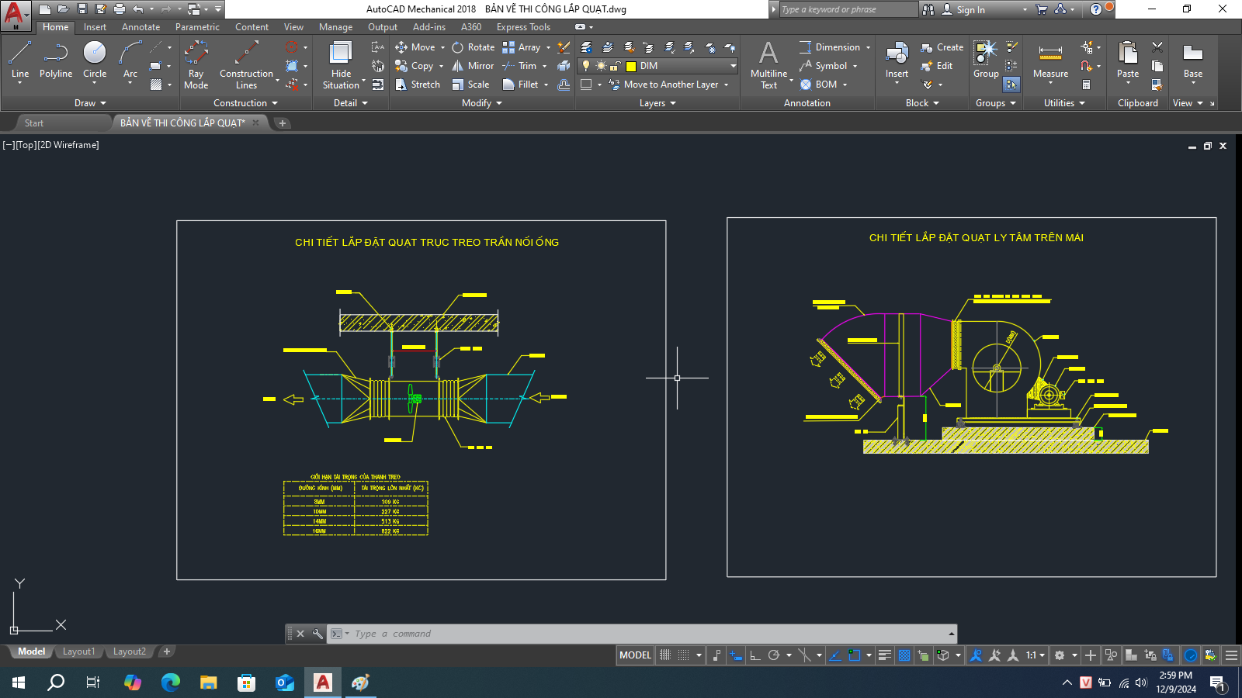Viewport: 1242px width, 698px height.
Task: Switch to the Insert ribbon tab
Action: tap(95, 27)
